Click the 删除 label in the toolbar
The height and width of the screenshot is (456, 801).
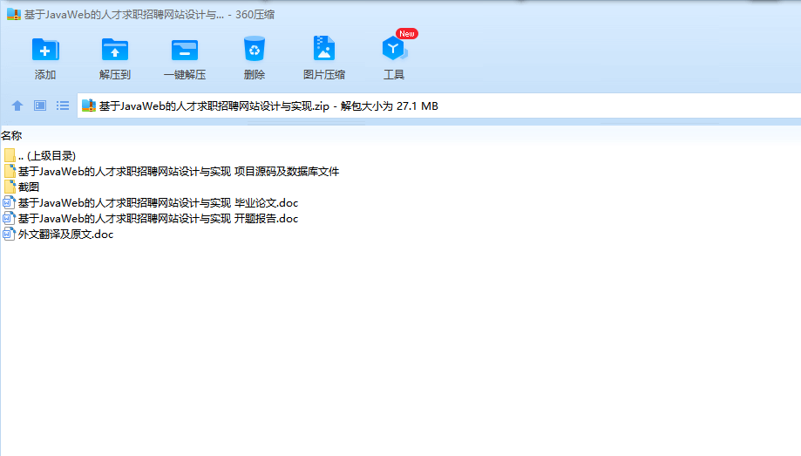pyautogui.click(x=254, y=75)
